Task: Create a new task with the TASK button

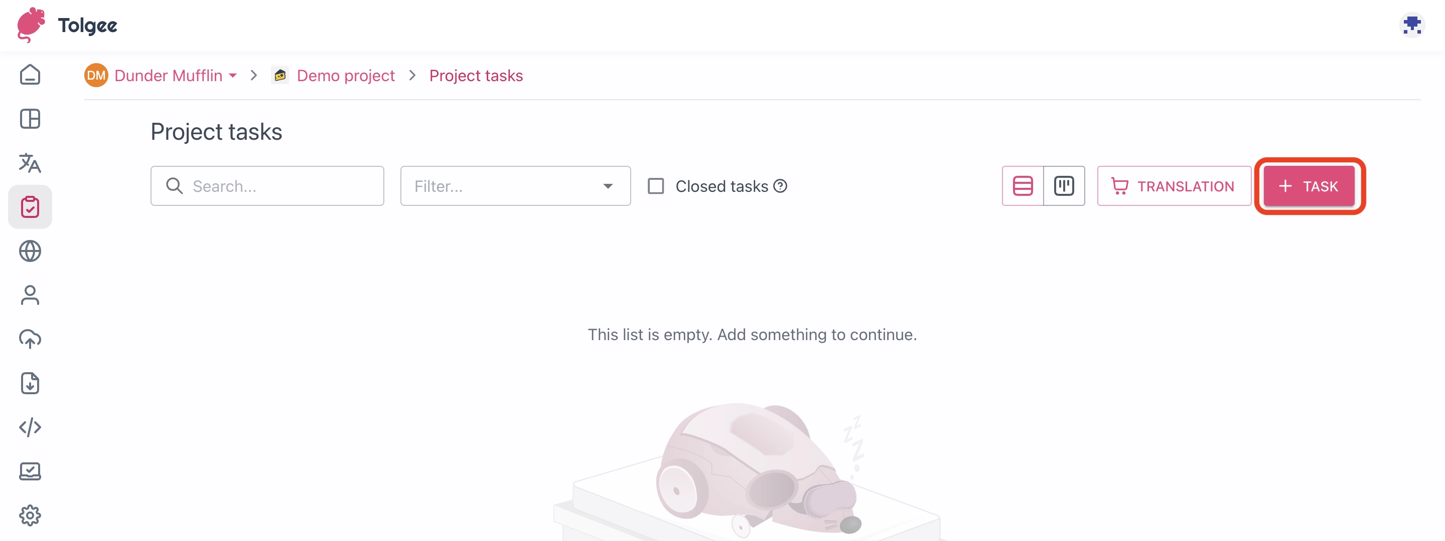Action: [1309, 185]
